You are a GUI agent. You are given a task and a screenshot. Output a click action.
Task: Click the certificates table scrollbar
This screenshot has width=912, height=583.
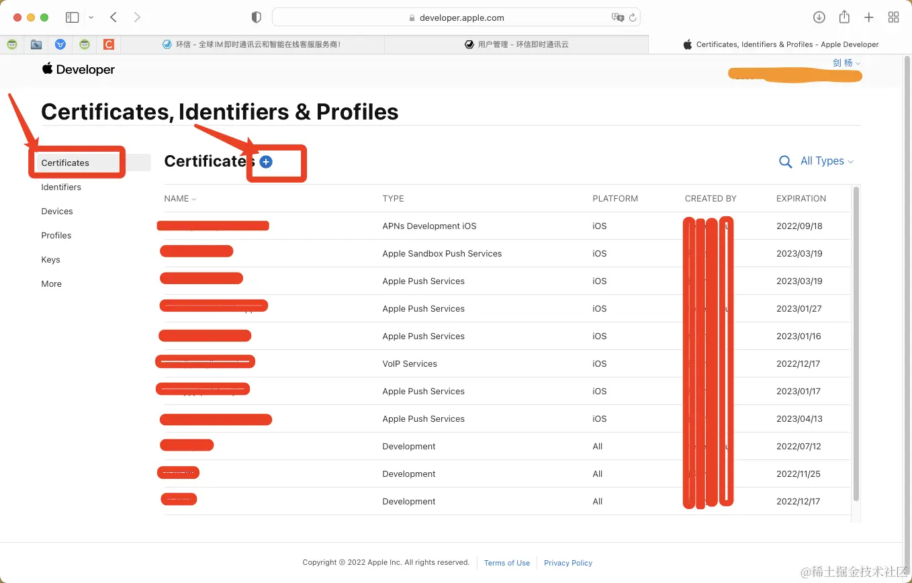(856, 343)
